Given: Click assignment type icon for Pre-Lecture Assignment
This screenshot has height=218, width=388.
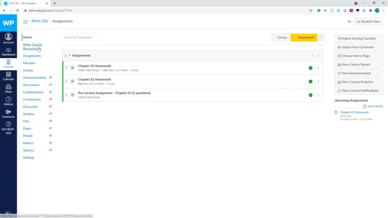Looking at the screenshot, I should [x=73, y=95].
